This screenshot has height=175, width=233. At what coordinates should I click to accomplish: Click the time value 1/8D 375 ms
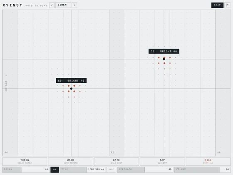(x=96, y=169)
